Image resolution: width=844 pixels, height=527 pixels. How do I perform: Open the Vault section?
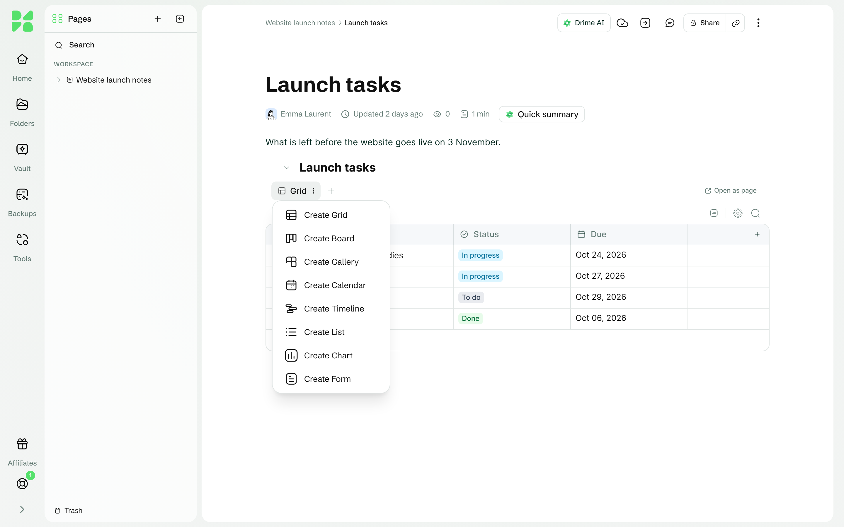(22, 158)
